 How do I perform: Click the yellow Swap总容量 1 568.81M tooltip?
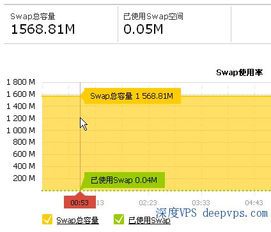132,96
